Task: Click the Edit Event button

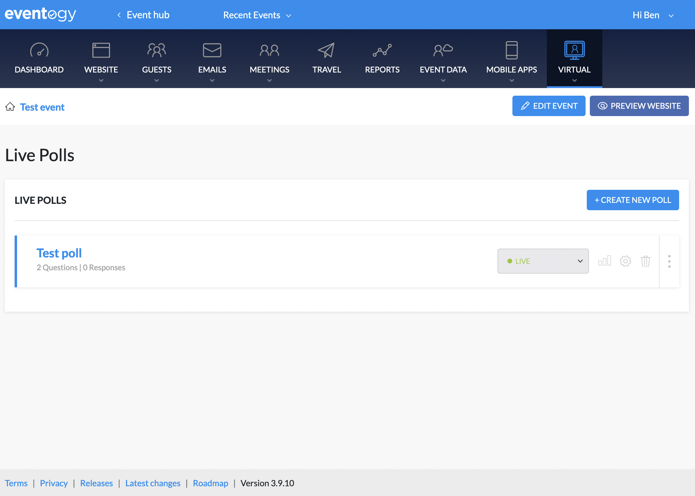Action: pos(548,106)
